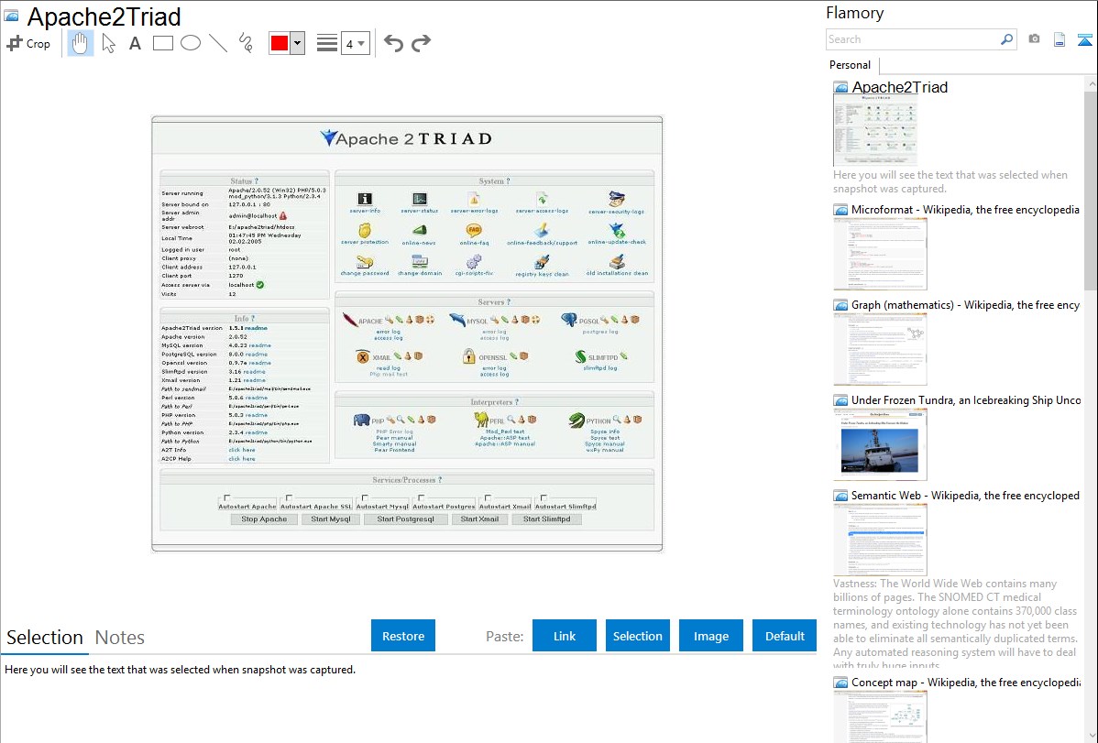Click the sidebar scrollbar down arrow

coord(1091,736)
